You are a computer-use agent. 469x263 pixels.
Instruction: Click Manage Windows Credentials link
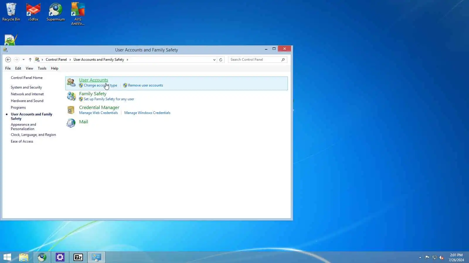pos(147,113)
